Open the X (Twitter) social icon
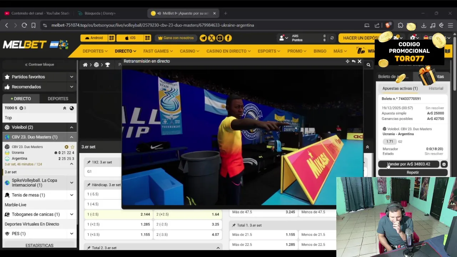The image size is (457, 257). pos(211,38)
